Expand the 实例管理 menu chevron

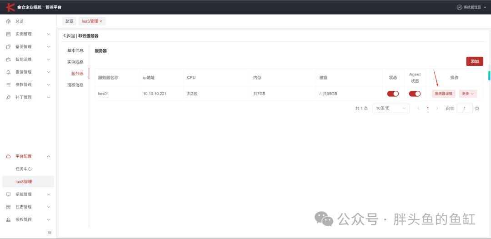click(x=49, y=34)
